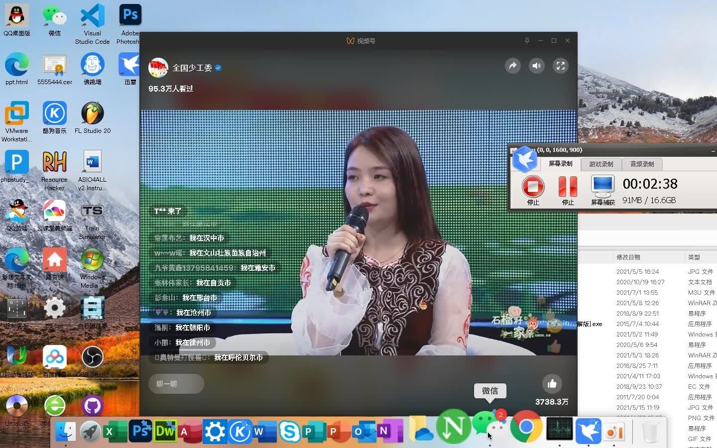The image size is (717, 448).
Task: Open Skype from the dock
Action: (290, 431)
